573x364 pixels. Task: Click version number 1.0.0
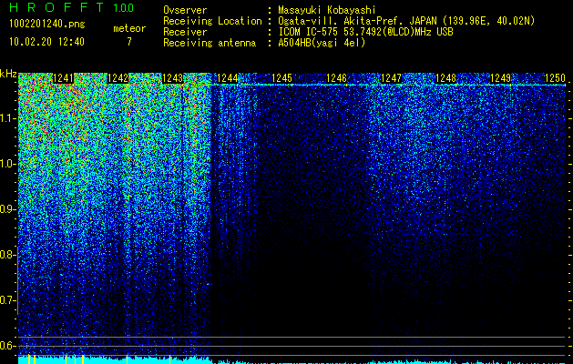[123, 8]
